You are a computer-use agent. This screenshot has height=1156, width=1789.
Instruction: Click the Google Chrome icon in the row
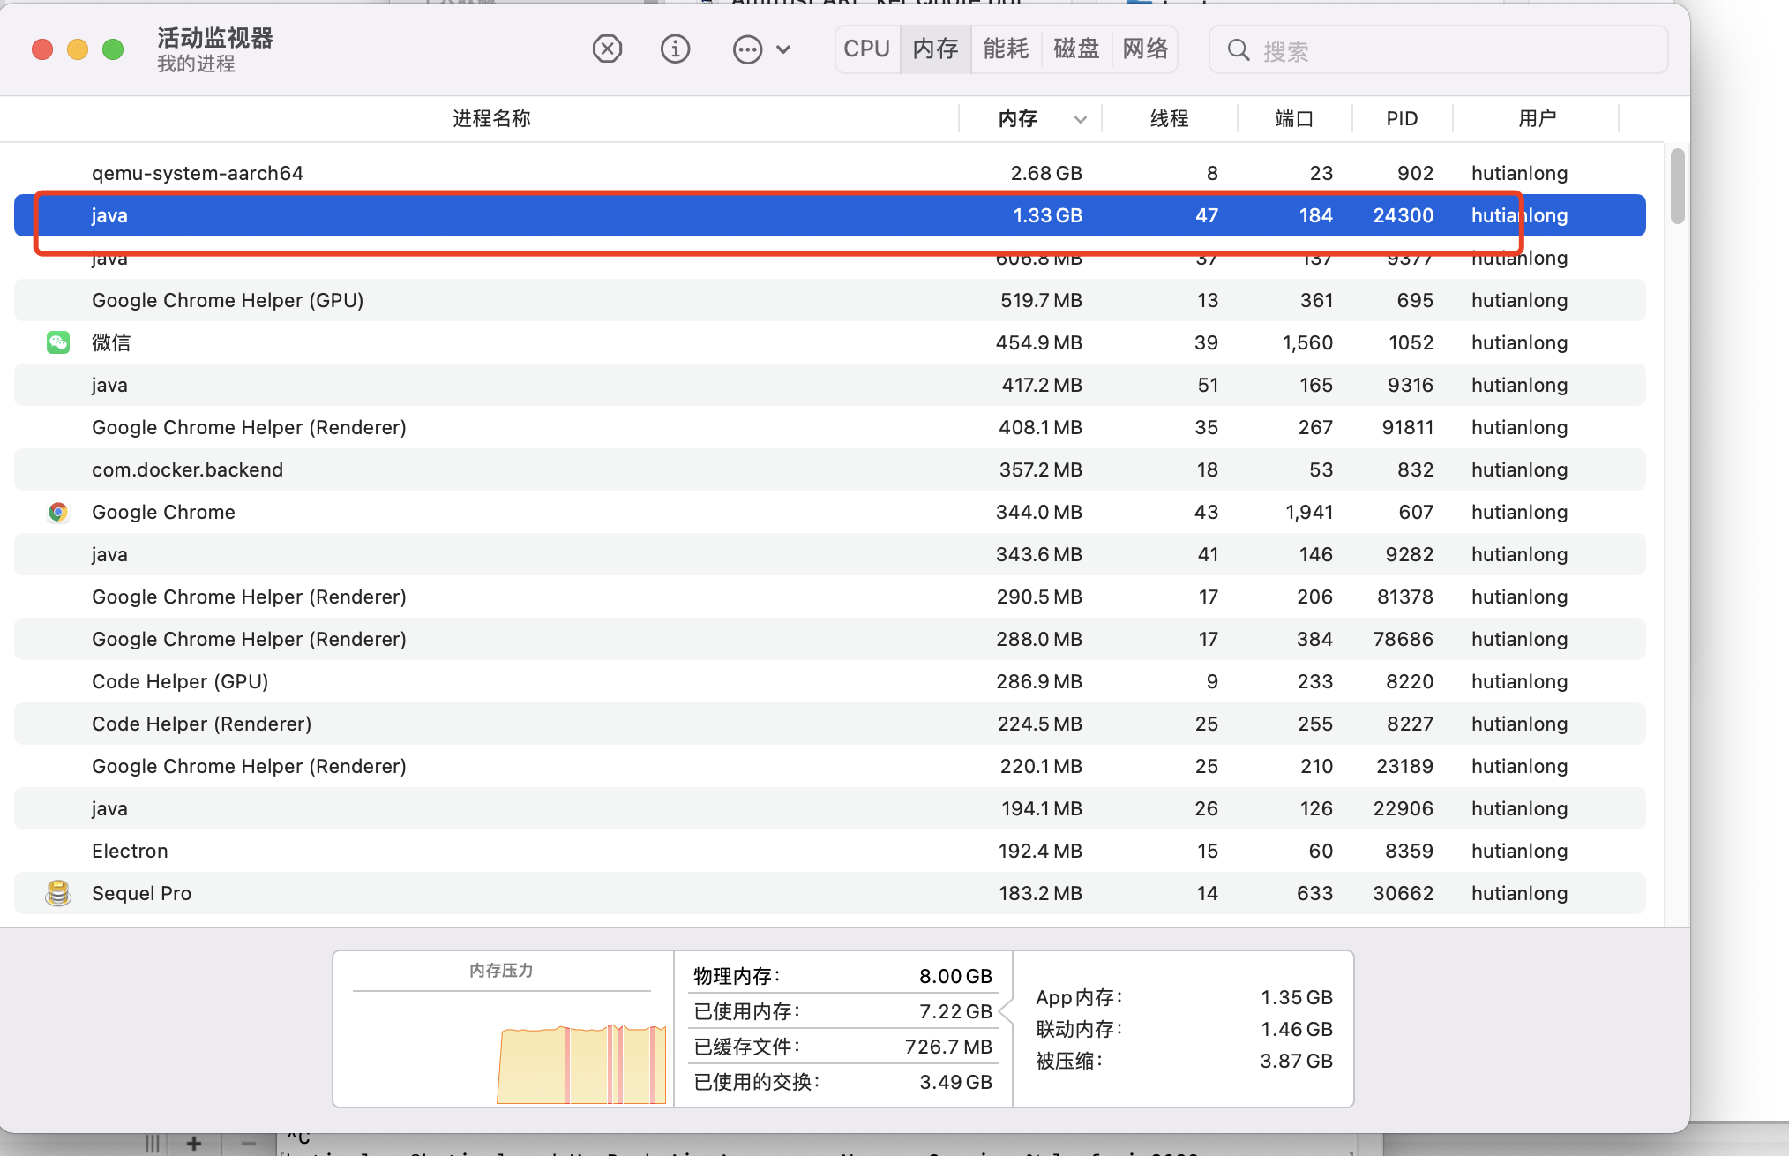coord(58,512)
